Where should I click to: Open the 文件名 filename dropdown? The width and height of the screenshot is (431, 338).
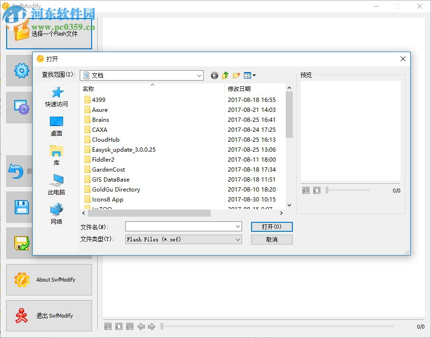tap(237, 226)
